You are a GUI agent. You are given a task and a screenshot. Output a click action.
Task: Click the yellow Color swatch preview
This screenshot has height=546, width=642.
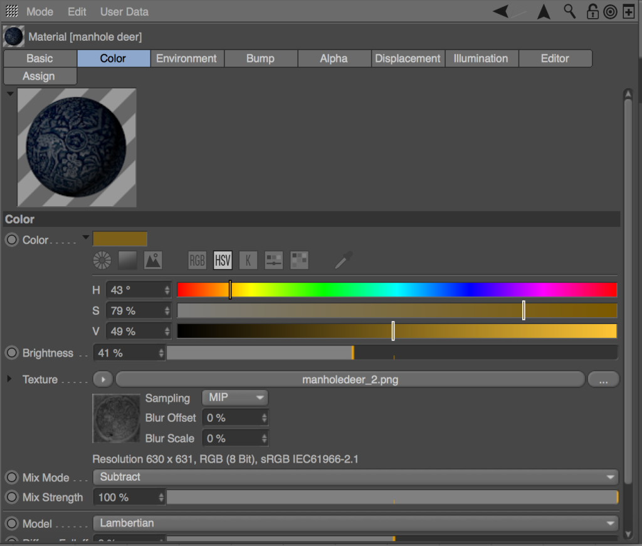120,239
